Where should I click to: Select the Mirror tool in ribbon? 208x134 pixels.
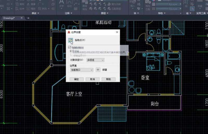pos(31,4)
